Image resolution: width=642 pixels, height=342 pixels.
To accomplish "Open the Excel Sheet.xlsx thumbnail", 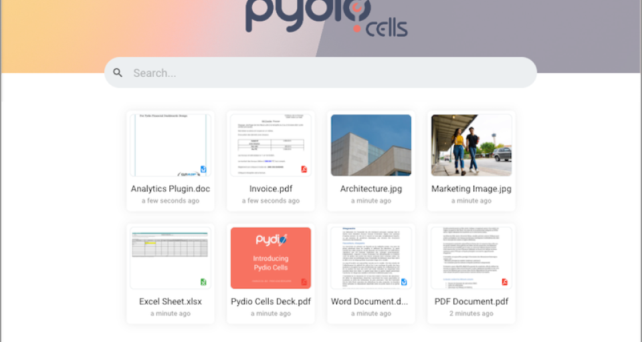I will click(171, 258).
